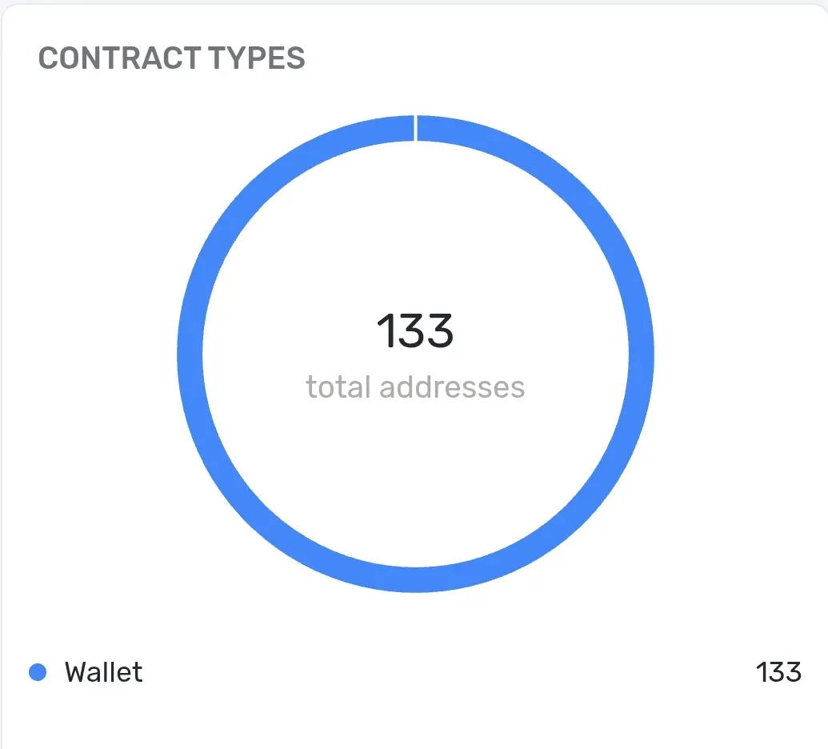The width and height of the screenshot is (828, 749).
Task: Select the Wallet legend label
Action: click(x=103, y=672)
